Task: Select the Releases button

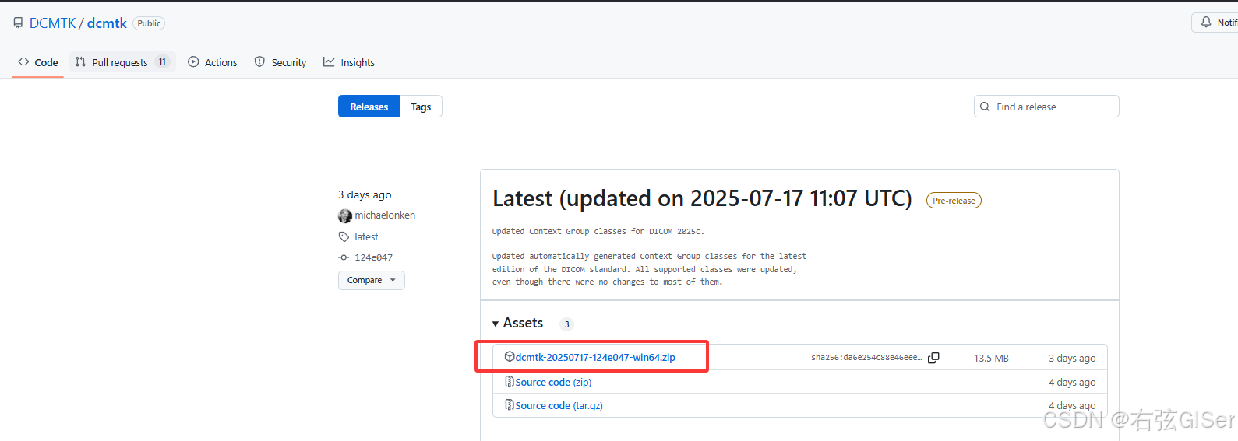Action: pyautogui.click(x=369, y=107)
